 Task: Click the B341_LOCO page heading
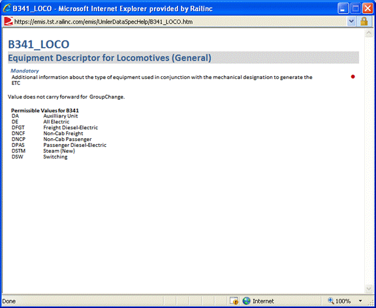[x=39, y=44]
